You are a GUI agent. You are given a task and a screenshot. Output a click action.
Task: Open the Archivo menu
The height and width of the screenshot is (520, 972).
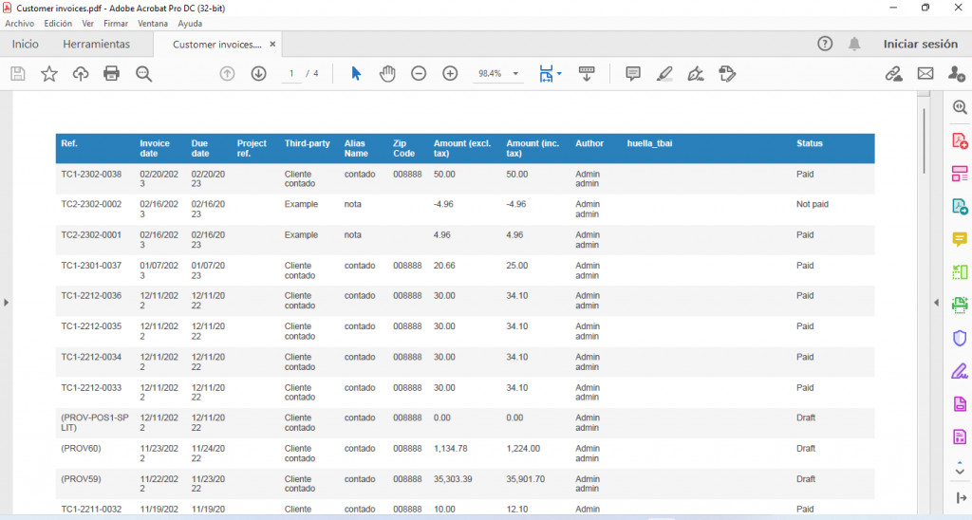19,24
